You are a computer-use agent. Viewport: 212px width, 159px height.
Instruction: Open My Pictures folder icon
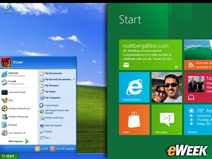42,85
